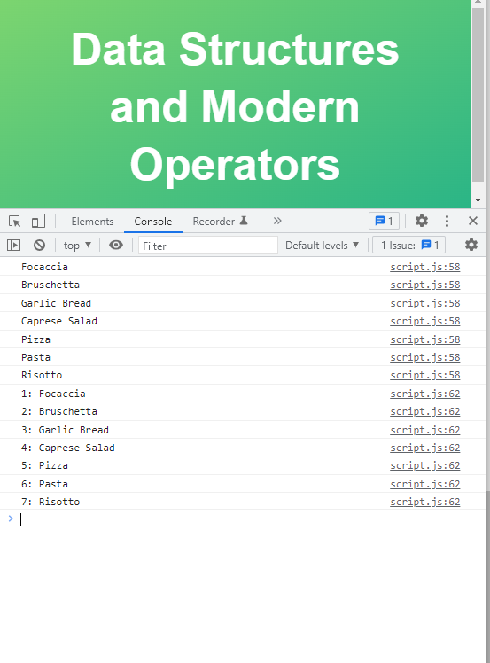
Task: Open script.js:58 link for Focaccia row
Action: [425, 267]
